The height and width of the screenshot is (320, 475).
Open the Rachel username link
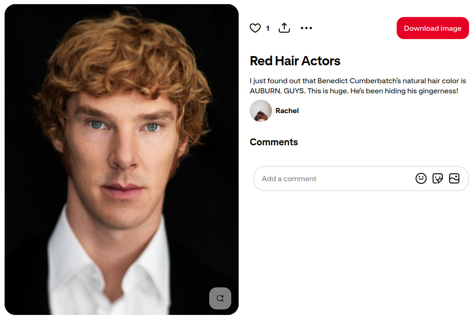287,111
